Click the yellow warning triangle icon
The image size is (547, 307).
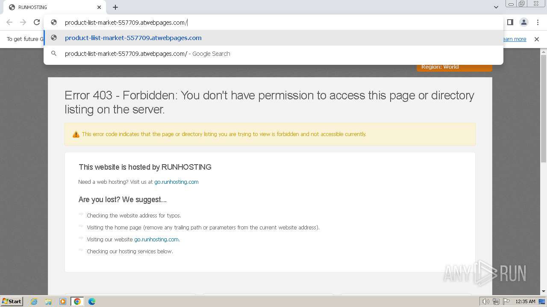pos(76,134)
